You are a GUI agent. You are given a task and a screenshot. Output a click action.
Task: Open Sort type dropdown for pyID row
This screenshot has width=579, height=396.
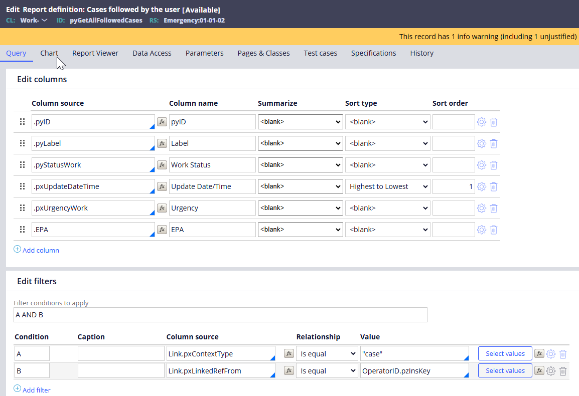click(x=388, y=122)
